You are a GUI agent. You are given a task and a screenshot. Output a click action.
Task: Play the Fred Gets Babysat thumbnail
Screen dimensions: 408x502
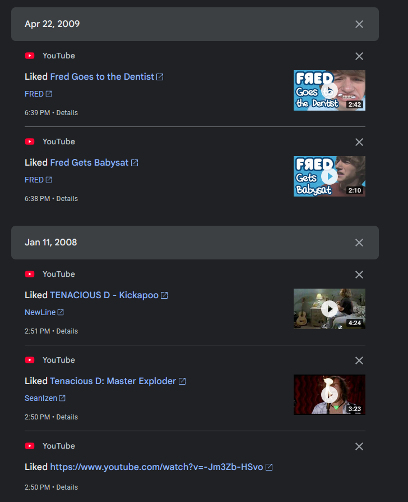330,176
